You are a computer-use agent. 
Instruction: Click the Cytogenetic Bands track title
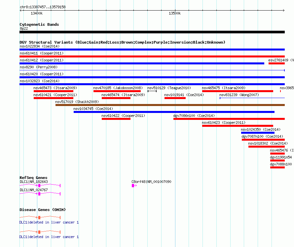pyautogui.click(x=39, y=24)
